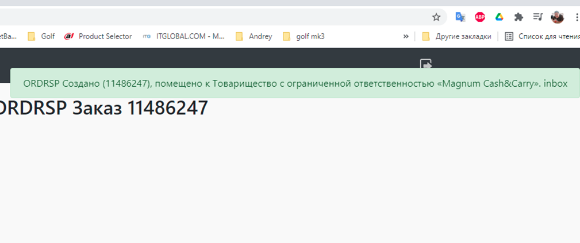Click the Chrome profile avatar
The width and height of the screenshot is (580, 243).
557,17
